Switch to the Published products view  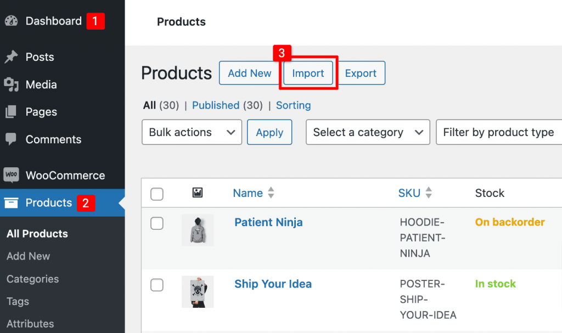(216, 105)
